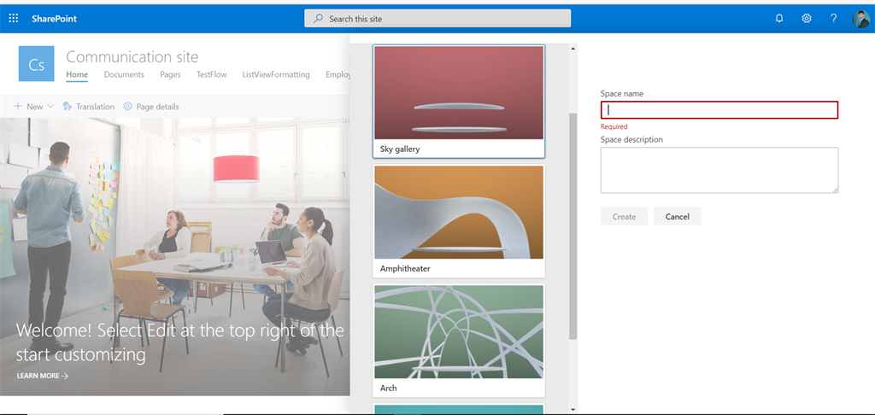This screenshot has width=875, height=415.
Task: Click the LEARN MORE link
Action: 43,376
